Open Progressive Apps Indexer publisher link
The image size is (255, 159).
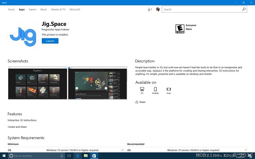pyautogui.click(x=55, y=30)
